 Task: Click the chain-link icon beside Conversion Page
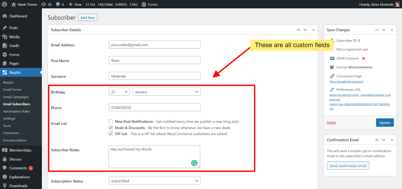pyautogui.click(x=332, y=76)
